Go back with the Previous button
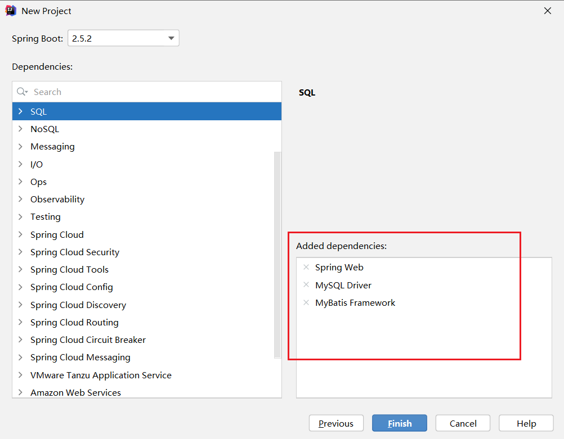564x439 pixels. pyautogui.click(x=336, y=423)
